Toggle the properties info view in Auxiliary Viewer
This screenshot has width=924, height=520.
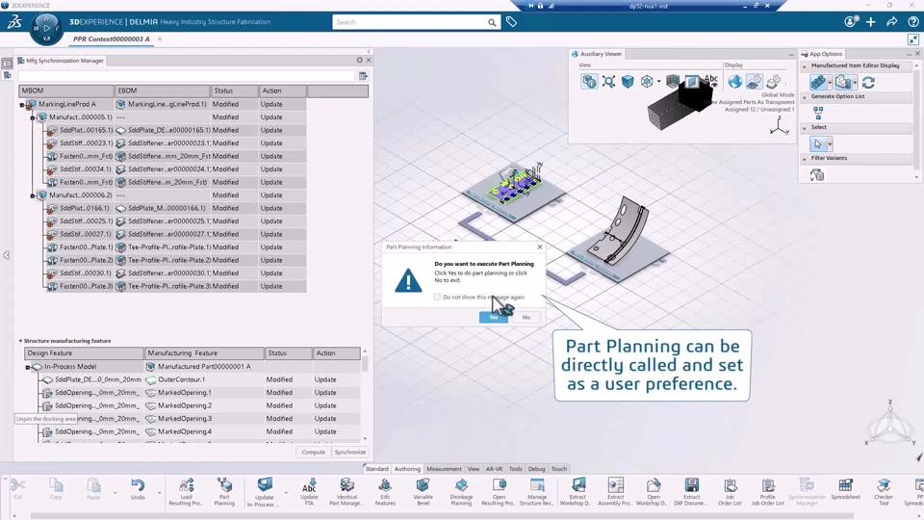[589, 81]
